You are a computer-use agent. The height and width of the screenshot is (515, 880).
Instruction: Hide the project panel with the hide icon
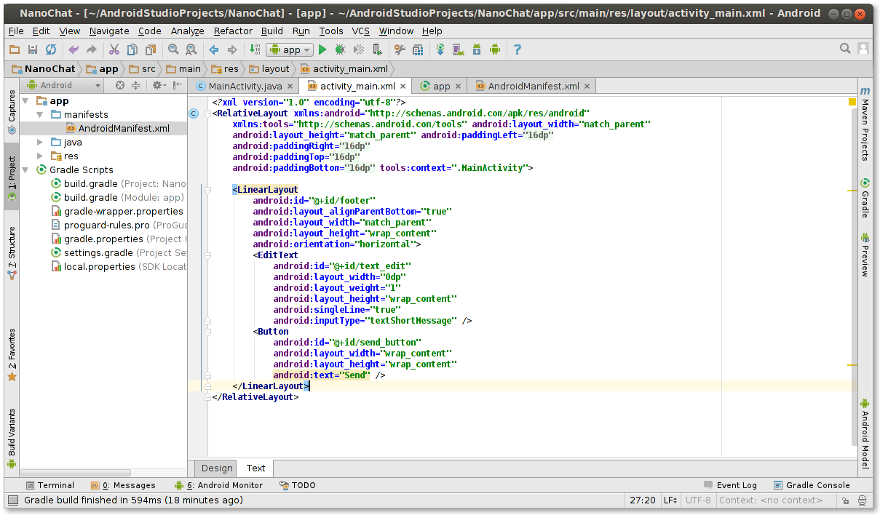pyautogui.click(x=178, y=86)
